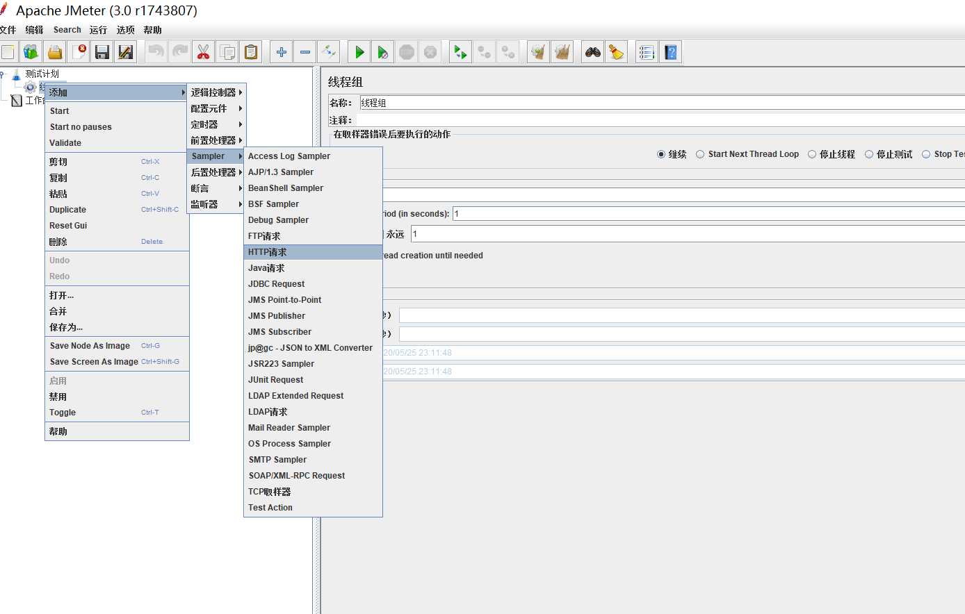The height and width of the screenshot is (614, 965).
Task: Click Duplicate in context menu
Action: point(117,210)
